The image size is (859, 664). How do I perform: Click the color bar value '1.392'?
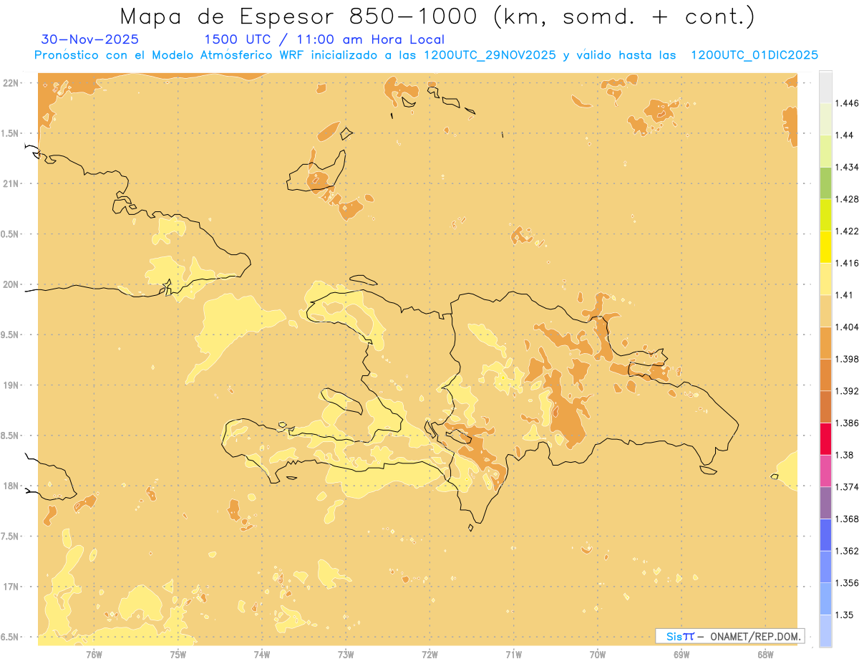pyautogui.click(x=847, y=391)
